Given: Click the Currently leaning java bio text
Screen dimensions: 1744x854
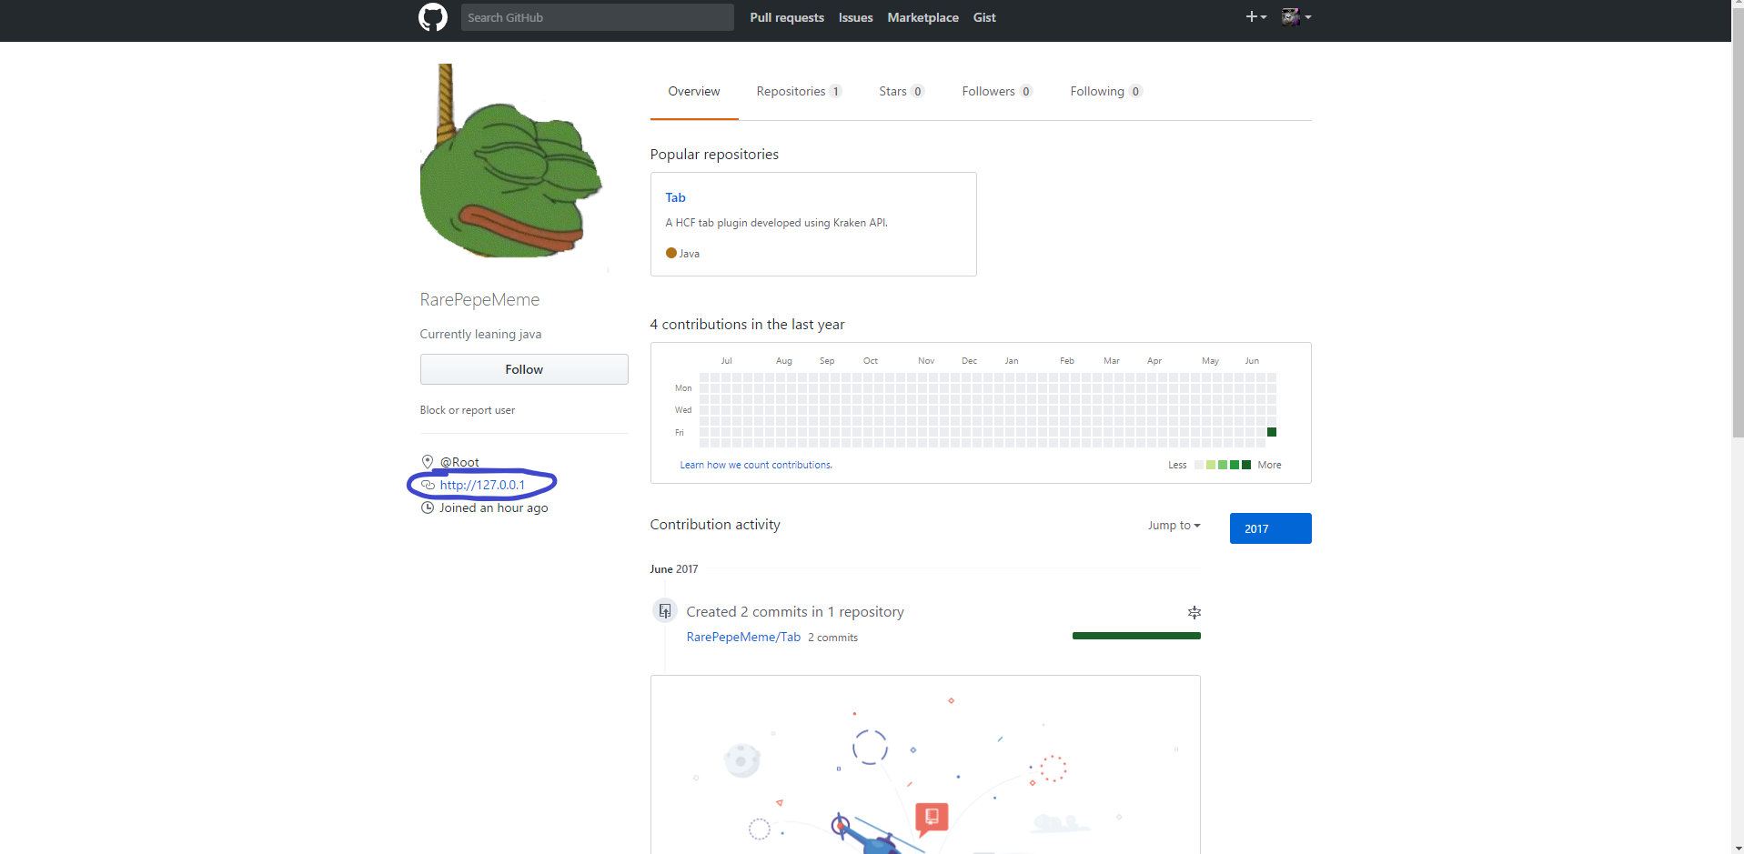Looking at the screenshot, I should (480, 334).
